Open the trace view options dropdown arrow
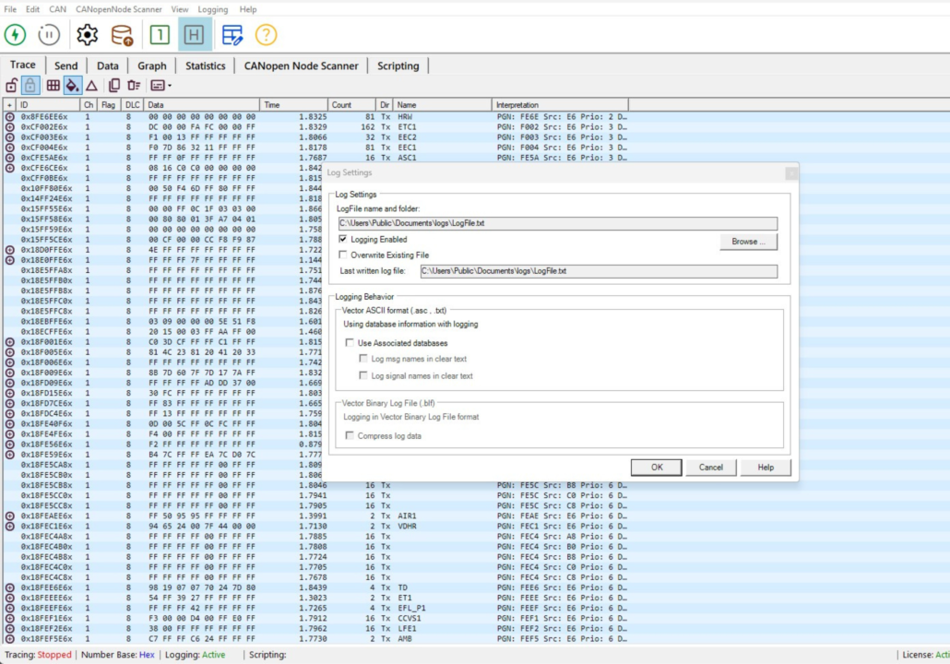Image resolution: width=950 pixels, height=664 pixels. click(x=170, y=86)
